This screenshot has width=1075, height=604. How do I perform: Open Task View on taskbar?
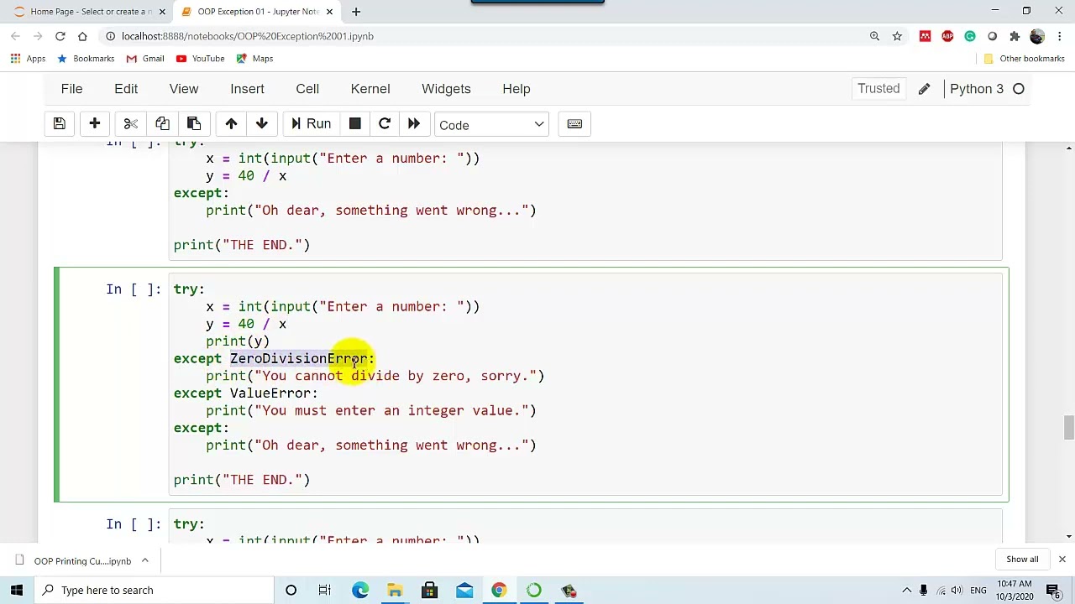point(324,590)
